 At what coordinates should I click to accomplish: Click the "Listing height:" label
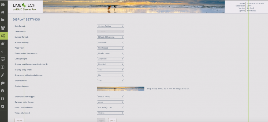click(21, 59)
